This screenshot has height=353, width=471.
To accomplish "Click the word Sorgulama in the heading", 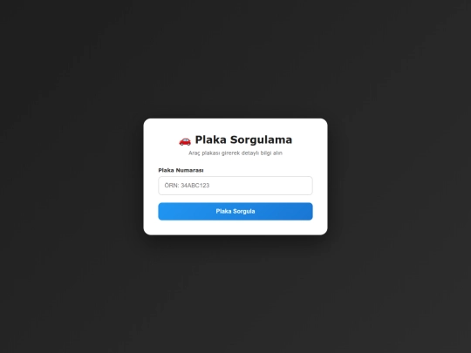I will tap(261, 139).
